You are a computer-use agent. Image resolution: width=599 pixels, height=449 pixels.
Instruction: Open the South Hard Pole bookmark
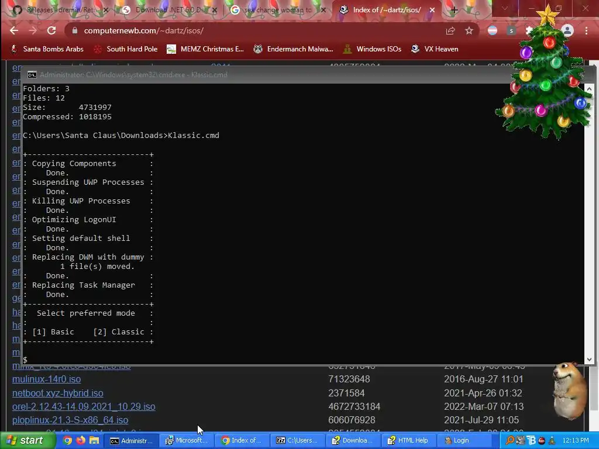tap(126, 49)
